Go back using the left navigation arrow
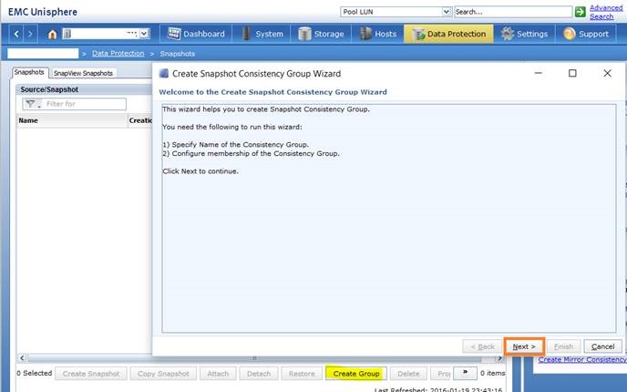 16,34
